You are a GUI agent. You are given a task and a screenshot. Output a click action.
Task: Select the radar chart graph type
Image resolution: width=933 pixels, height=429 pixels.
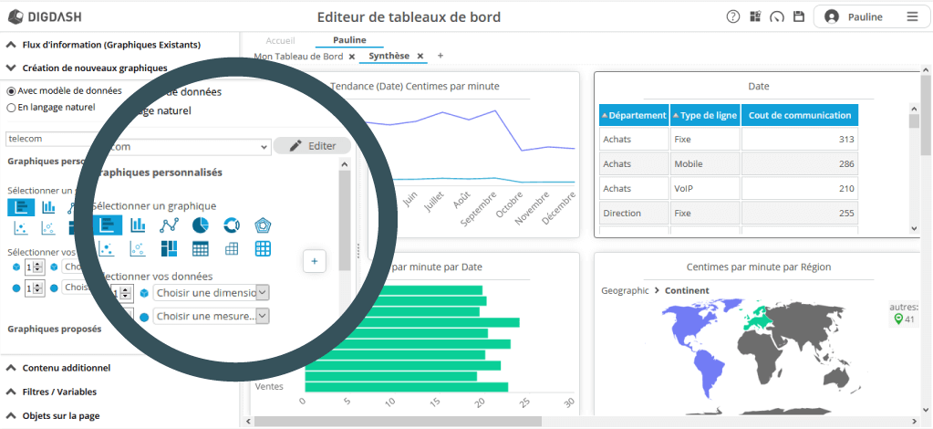coord(263,225)
